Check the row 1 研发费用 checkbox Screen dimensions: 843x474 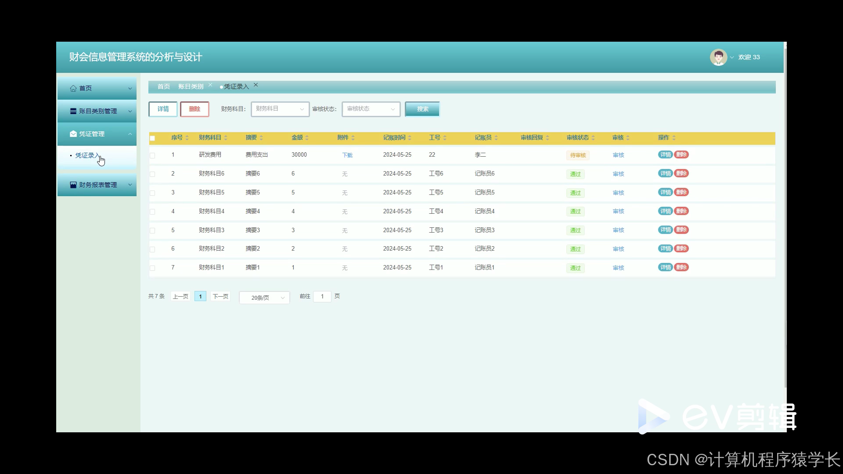click(152, 155)
